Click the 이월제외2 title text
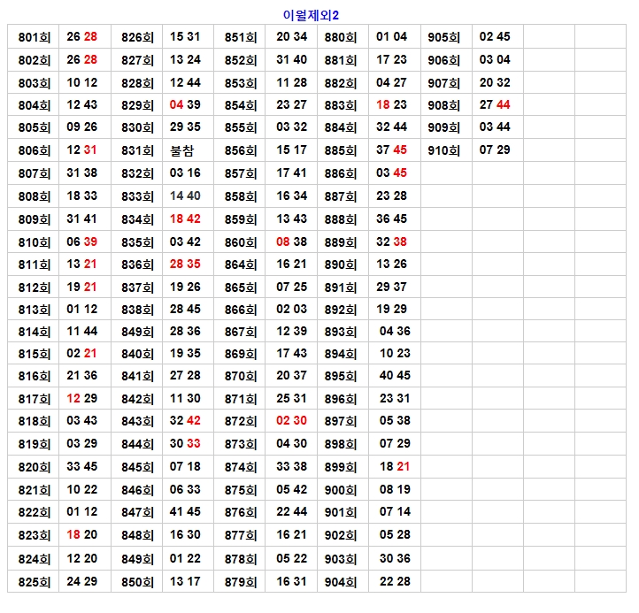Viewport: 639px width, 613px height. coord(310,15)
